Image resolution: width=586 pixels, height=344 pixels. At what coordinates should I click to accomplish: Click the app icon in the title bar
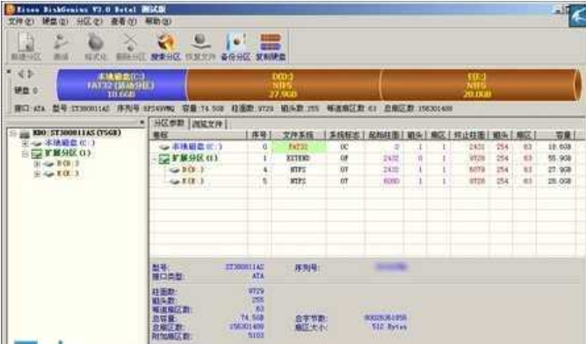tap(10, 9)
